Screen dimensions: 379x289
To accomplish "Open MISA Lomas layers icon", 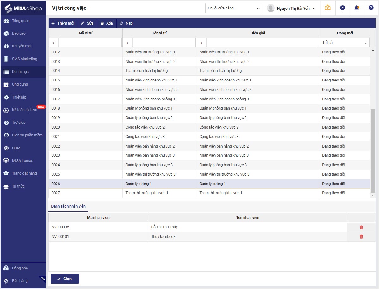I will pos(6,161).
